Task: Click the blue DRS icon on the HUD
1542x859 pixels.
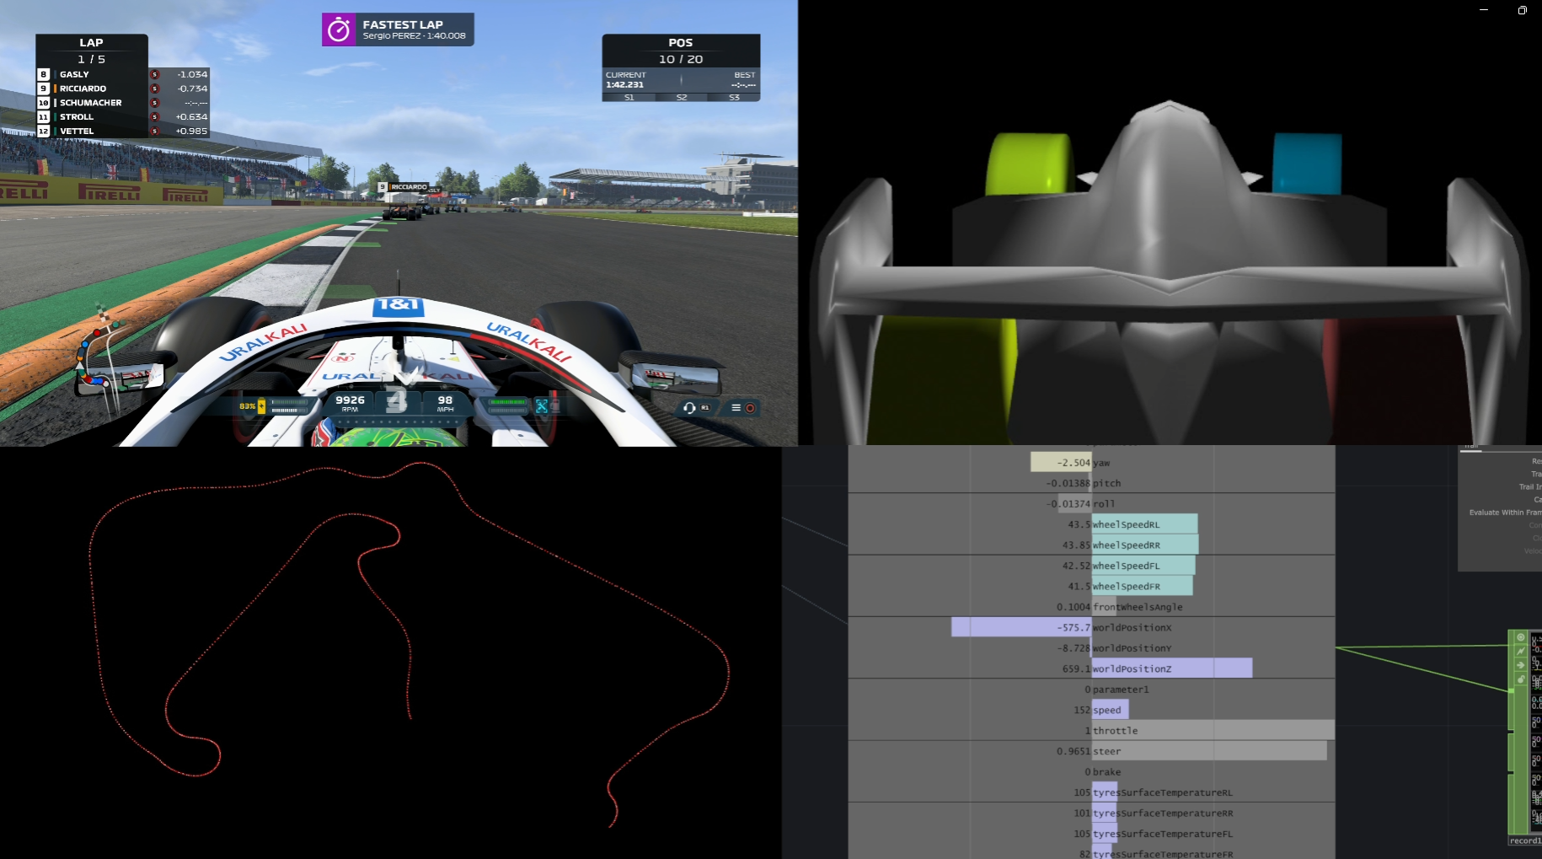Action: [x=542, y=406]
